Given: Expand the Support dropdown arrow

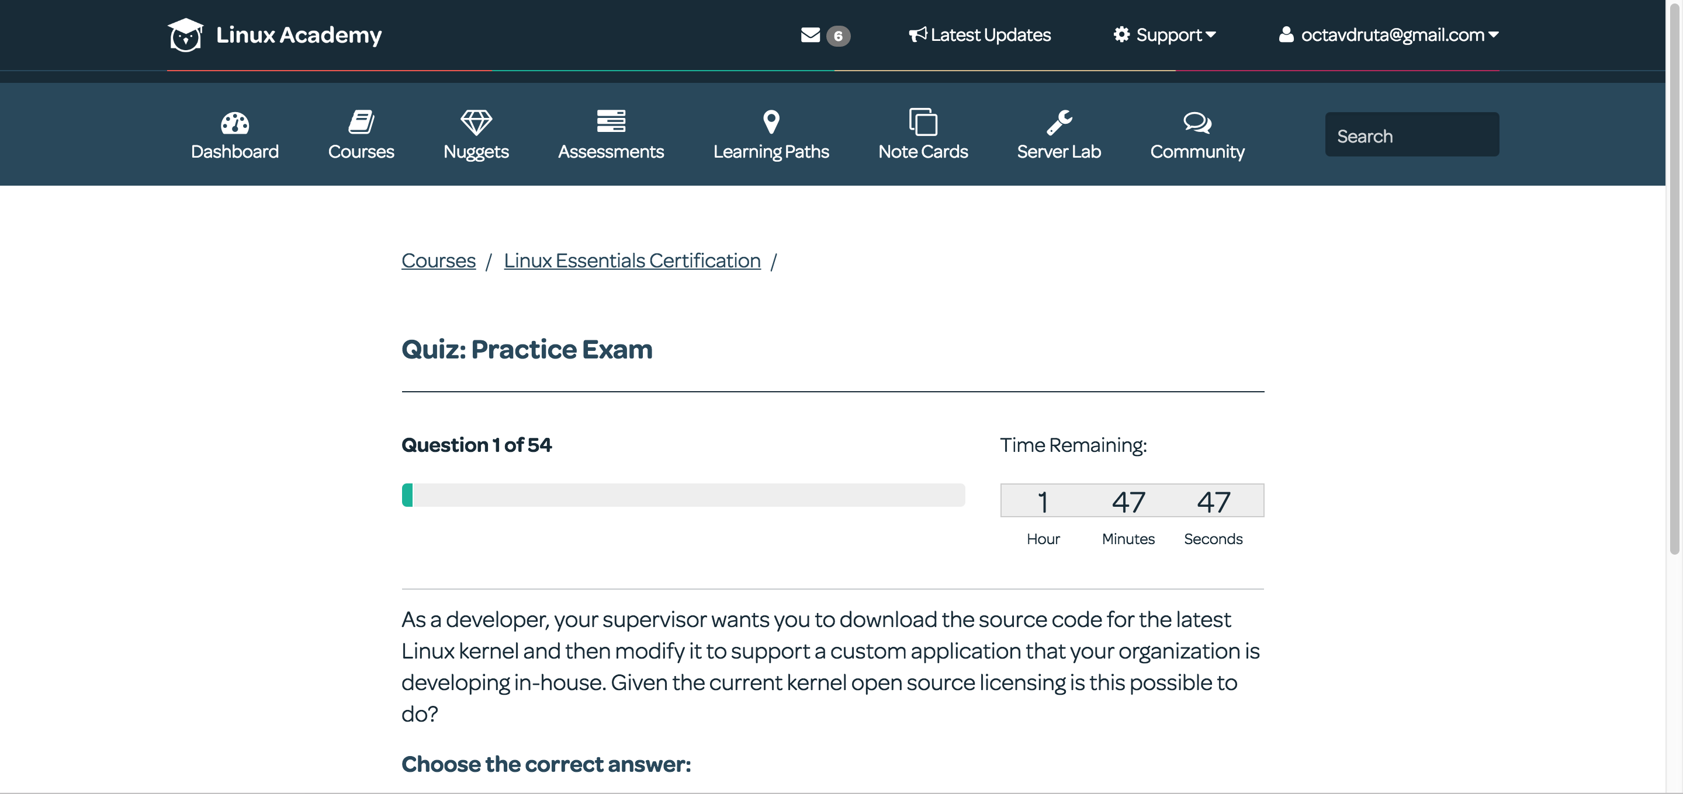Looking at the screenshot, I should point(1210,34).
